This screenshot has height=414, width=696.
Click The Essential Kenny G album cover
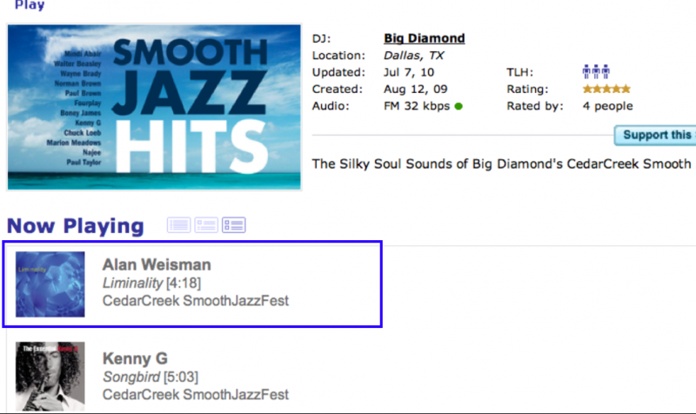tap(50, 377)
